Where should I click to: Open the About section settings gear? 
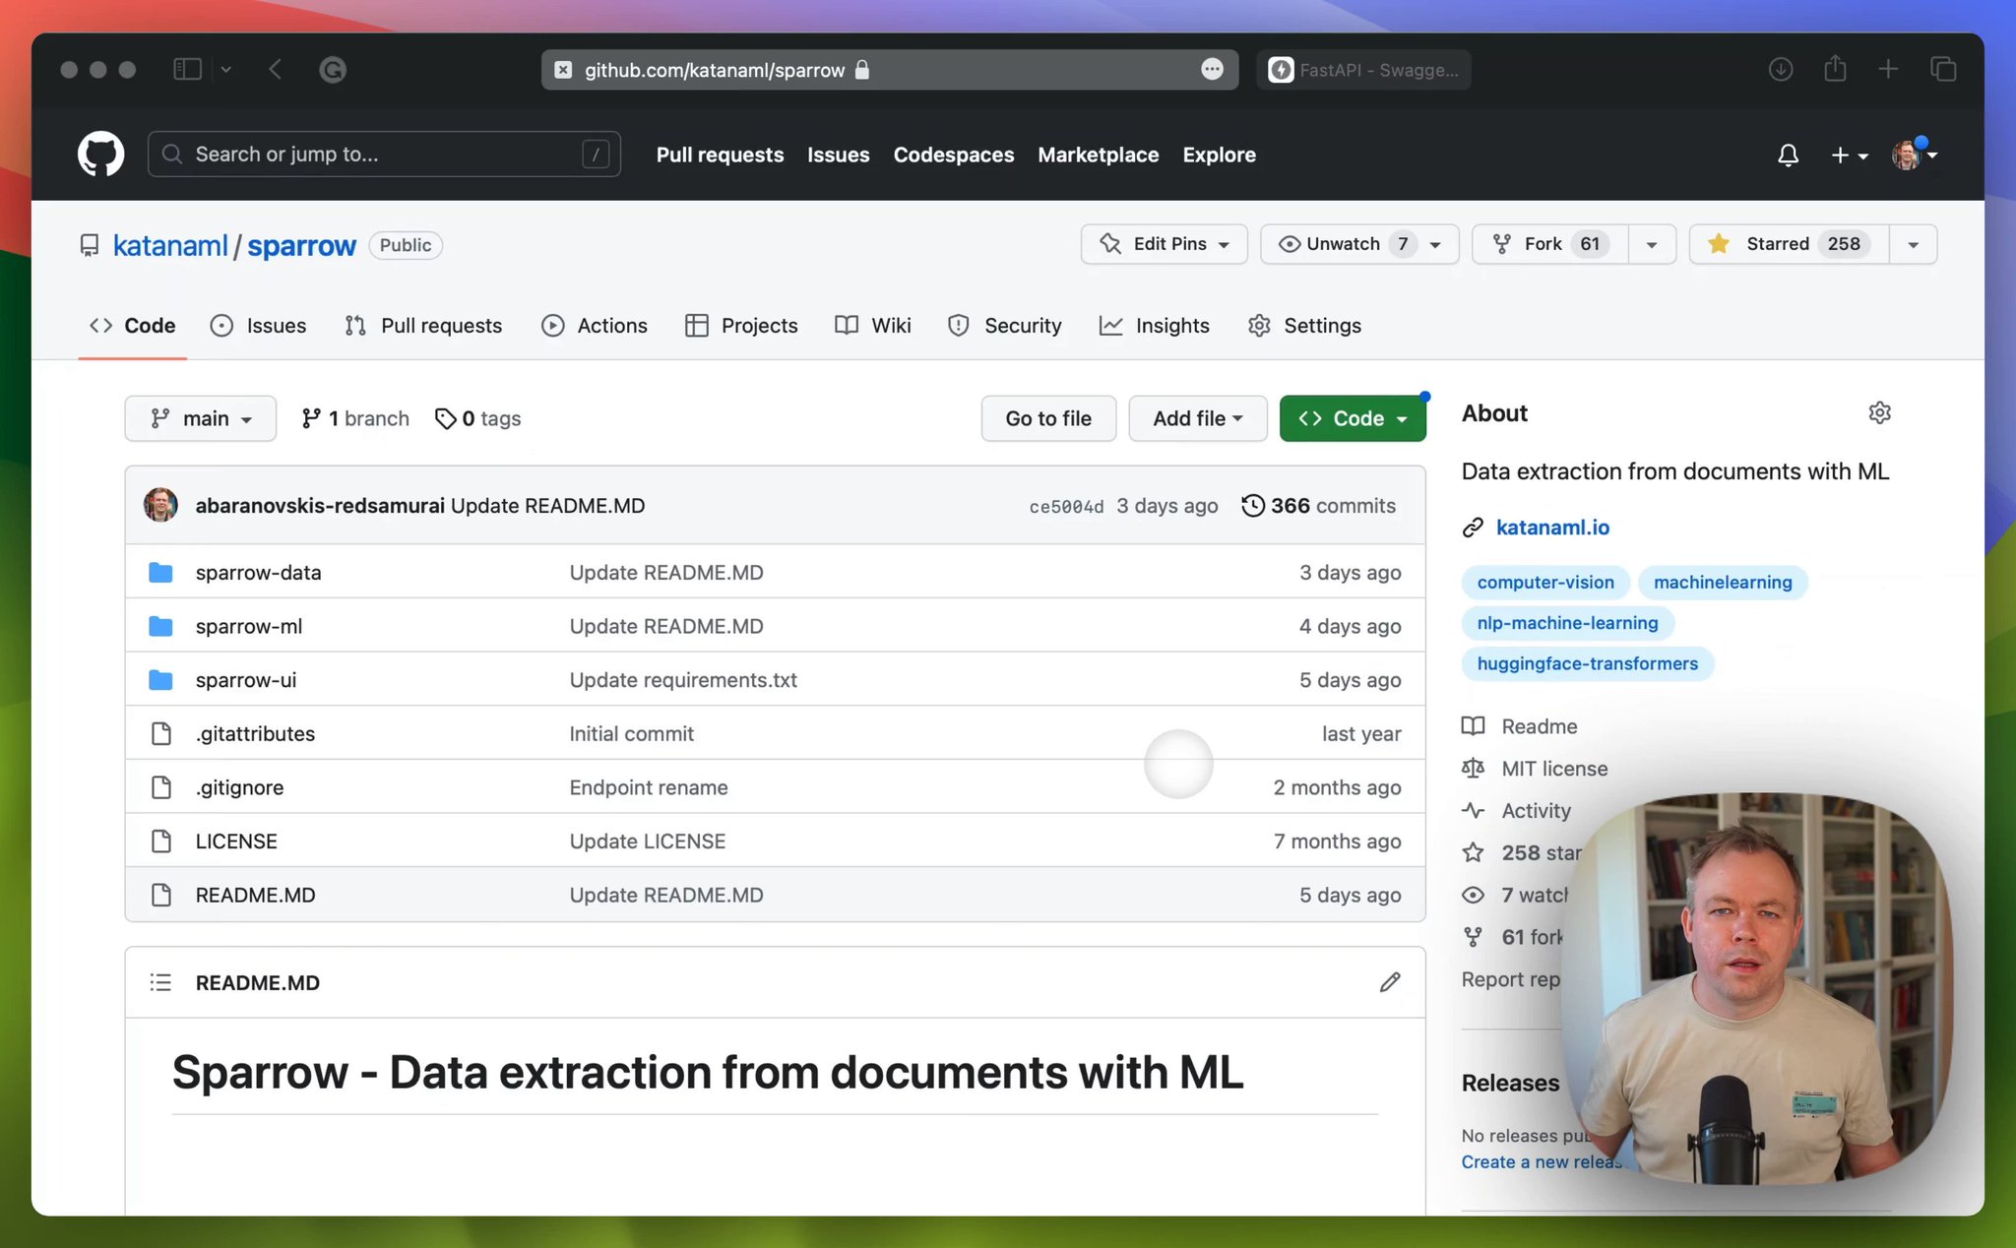(x=1879, y=412)
